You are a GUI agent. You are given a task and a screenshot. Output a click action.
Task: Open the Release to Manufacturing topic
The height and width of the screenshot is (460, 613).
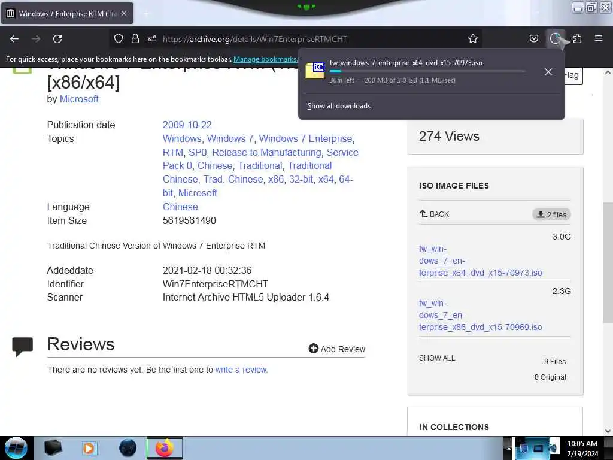266,152
